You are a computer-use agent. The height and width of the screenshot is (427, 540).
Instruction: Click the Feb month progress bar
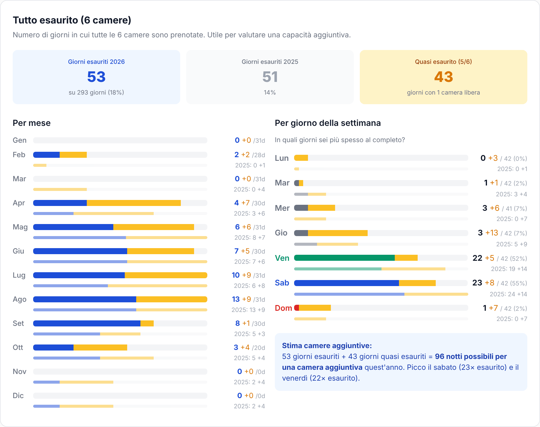120,155
